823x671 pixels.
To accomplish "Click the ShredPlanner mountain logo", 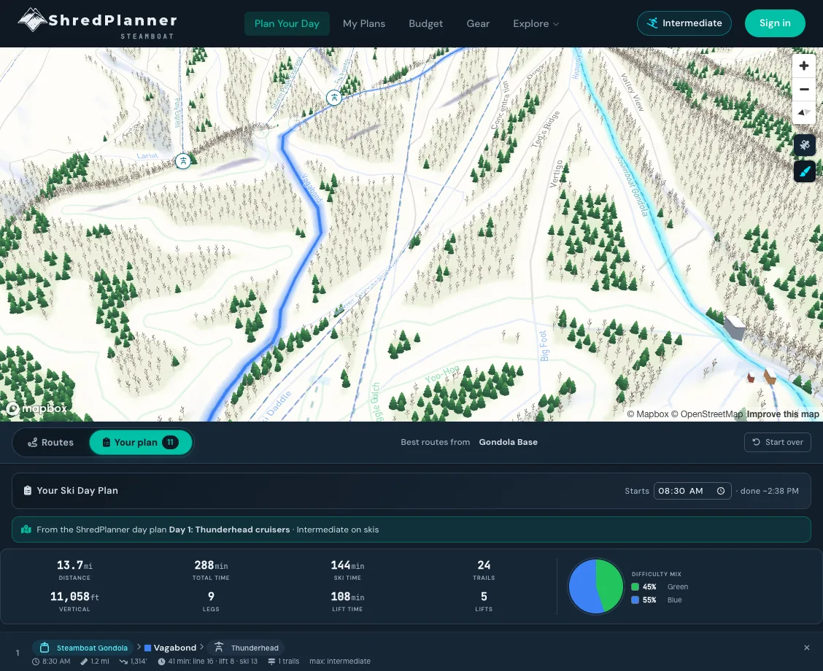I will point(32,20).
